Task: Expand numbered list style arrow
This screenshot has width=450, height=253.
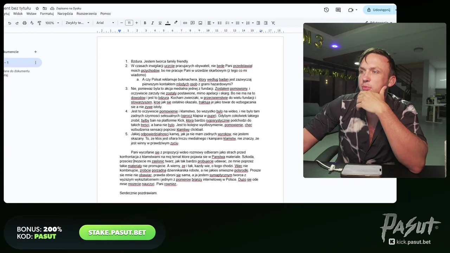Action: (253, 23)
